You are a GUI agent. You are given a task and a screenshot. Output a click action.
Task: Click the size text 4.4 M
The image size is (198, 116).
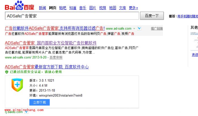43,85
